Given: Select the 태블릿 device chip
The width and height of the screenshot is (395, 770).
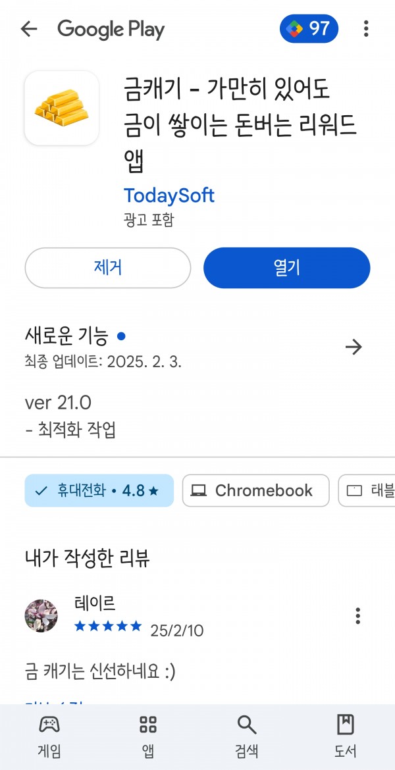Looking at the screenshot, I should pos(367,490).
